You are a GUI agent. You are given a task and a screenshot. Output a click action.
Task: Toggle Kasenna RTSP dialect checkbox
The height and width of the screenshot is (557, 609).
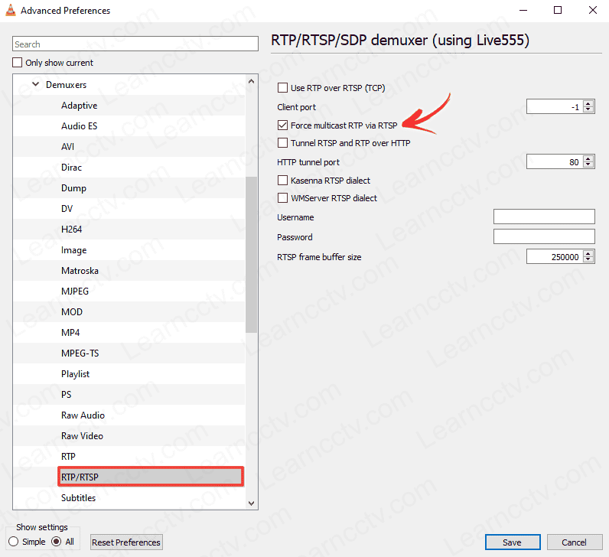[283, 181]
